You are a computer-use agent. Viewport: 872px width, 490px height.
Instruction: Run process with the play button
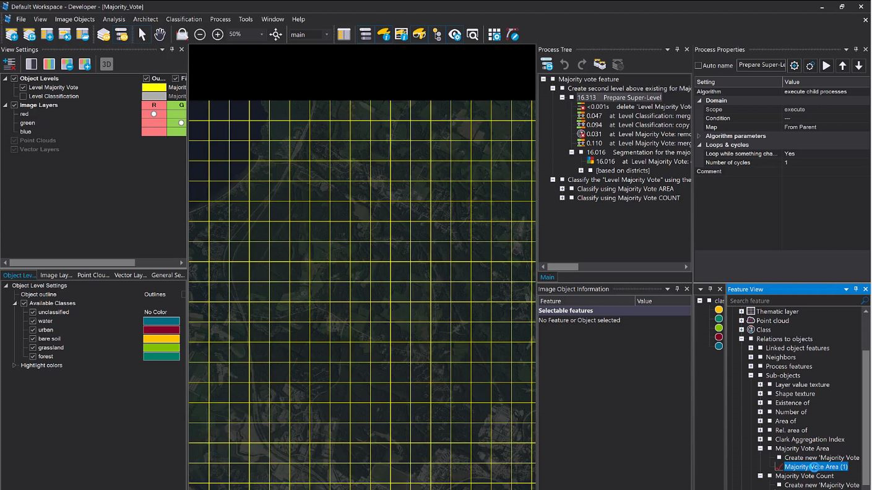click(826, 65)
